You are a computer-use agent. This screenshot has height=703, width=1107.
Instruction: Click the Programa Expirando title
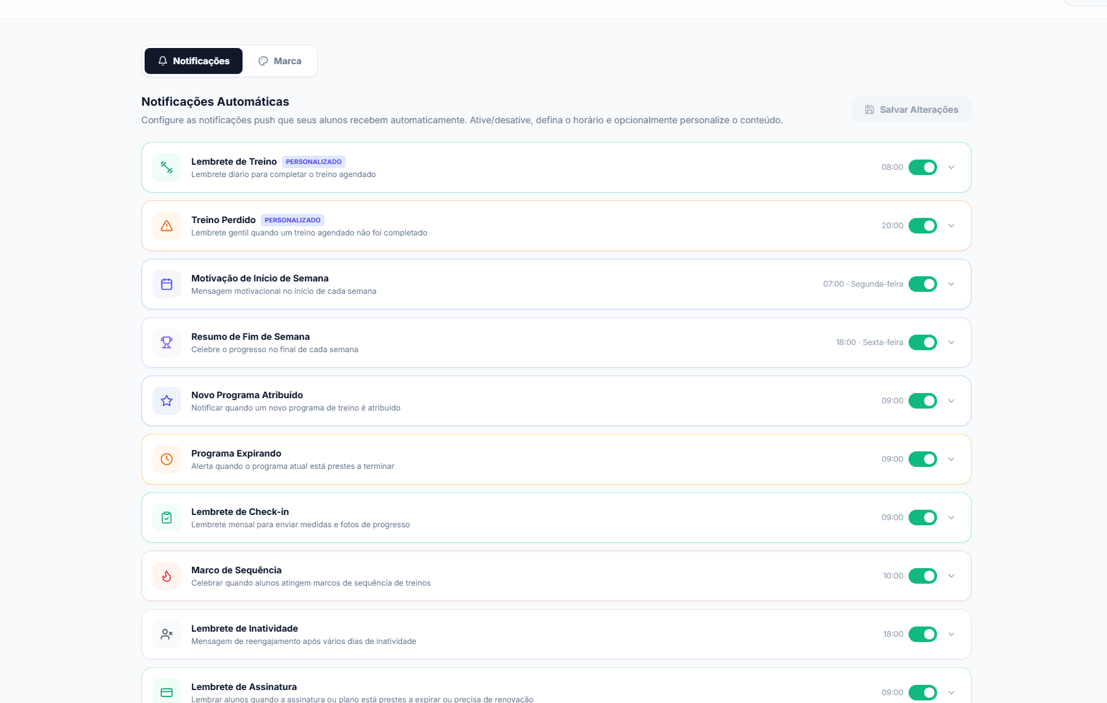click(236, 453)
